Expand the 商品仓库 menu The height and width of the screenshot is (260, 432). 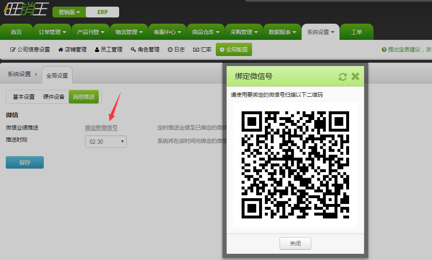[x=205, y=32]
